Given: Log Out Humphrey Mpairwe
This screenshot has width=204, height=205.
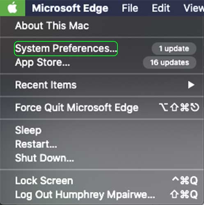Looking at the screenshot, I should pos(85,195).
